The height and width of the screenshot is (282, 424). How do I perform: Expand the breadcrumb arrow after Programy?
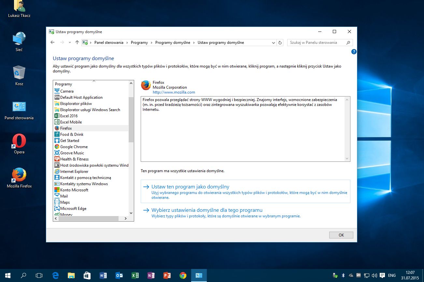click(151, 43)
